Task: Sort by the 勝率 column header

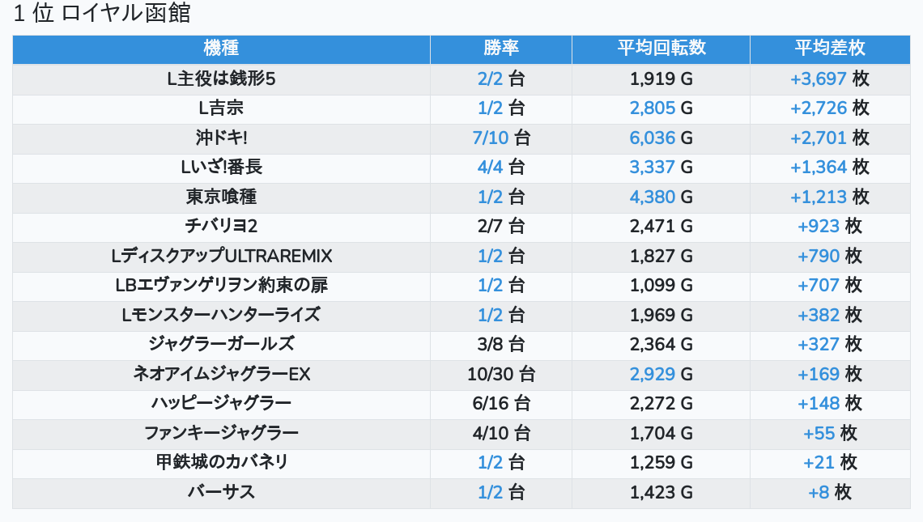Action: [500, 49]
